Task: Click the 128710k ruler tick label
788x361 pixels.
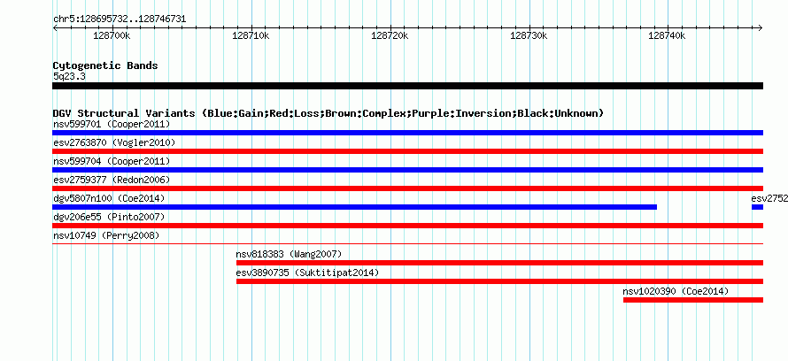Action: [251, 36]
